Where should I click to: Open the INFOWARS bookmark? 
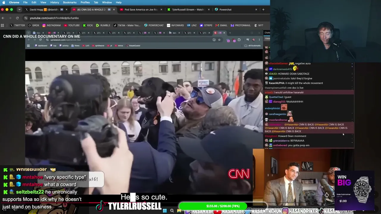(175, 25)
